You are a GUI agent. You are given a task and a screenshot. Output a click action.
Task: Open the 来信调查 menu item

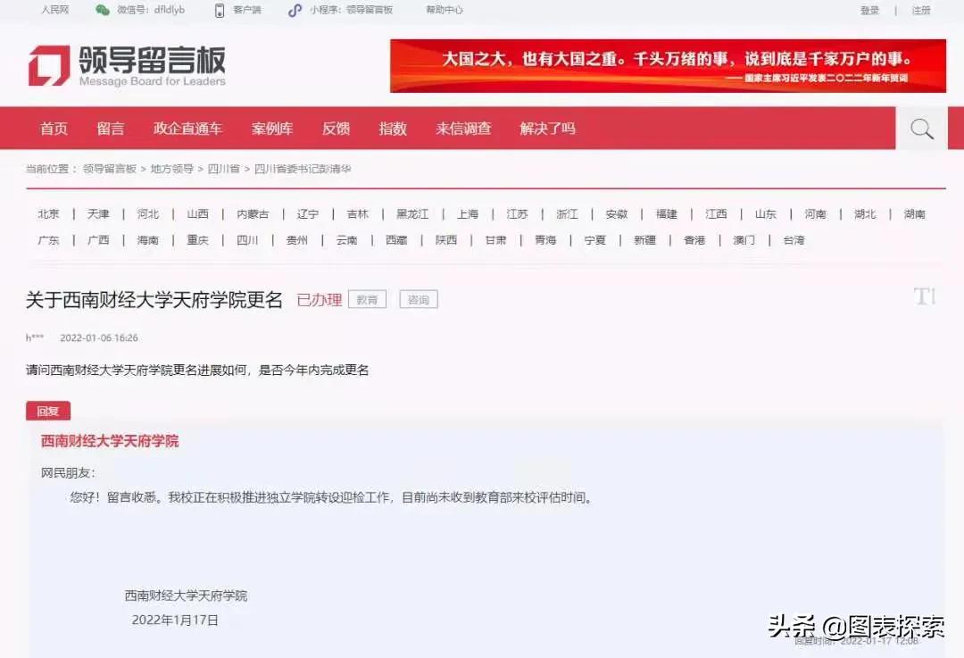point(463,128)
